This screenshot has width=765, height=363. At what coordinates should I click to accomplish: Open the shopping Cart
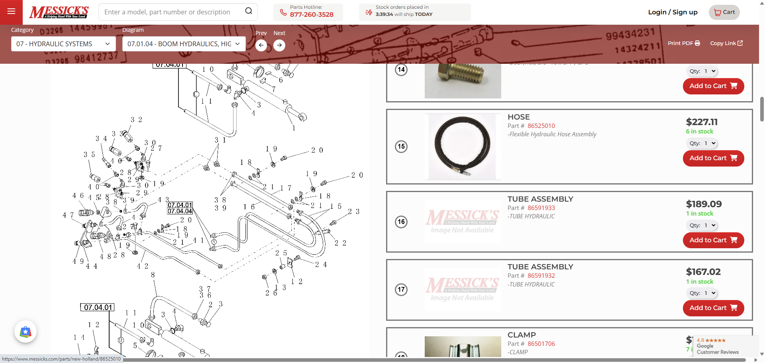point(724,12)
